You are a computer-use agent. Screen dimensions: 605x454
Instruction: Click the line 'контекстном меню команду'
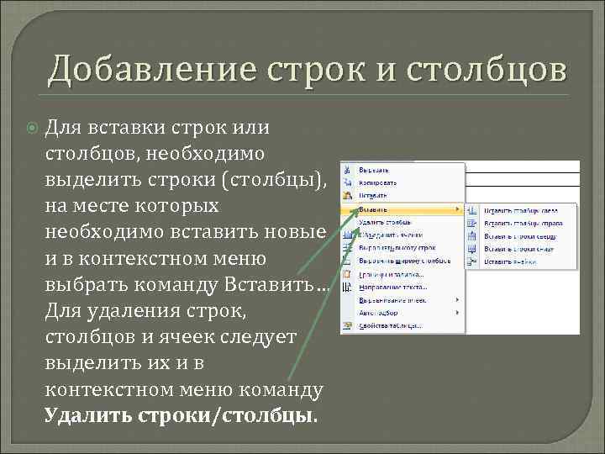pos(184,390)
